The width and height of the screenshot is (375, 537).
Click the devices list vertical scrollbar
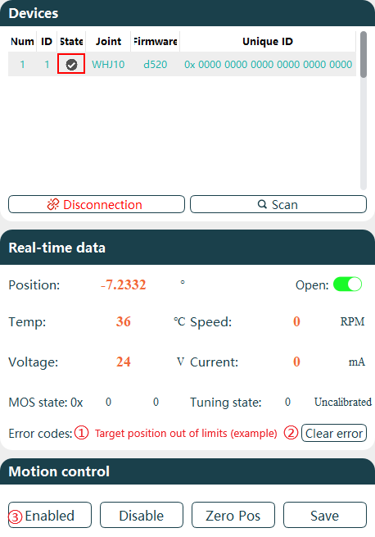click(x=364, y=55)
